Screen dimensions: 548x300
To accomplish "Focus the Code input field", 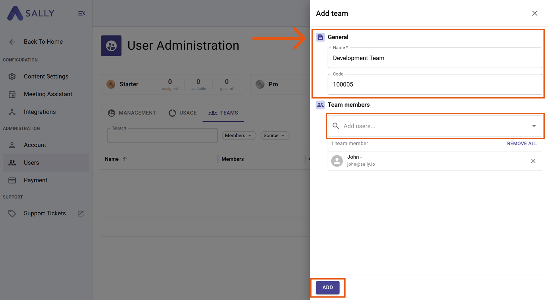I will point(434,85).
